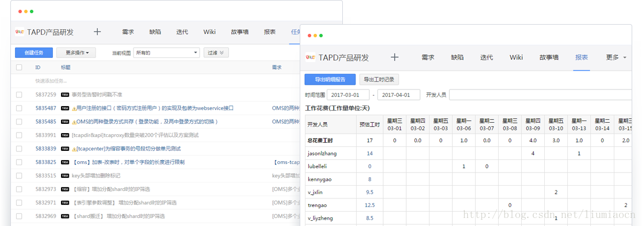Click TASK badge on task 5837259
The height and width of the screenshot is (226, 642).
click(64, 95)
